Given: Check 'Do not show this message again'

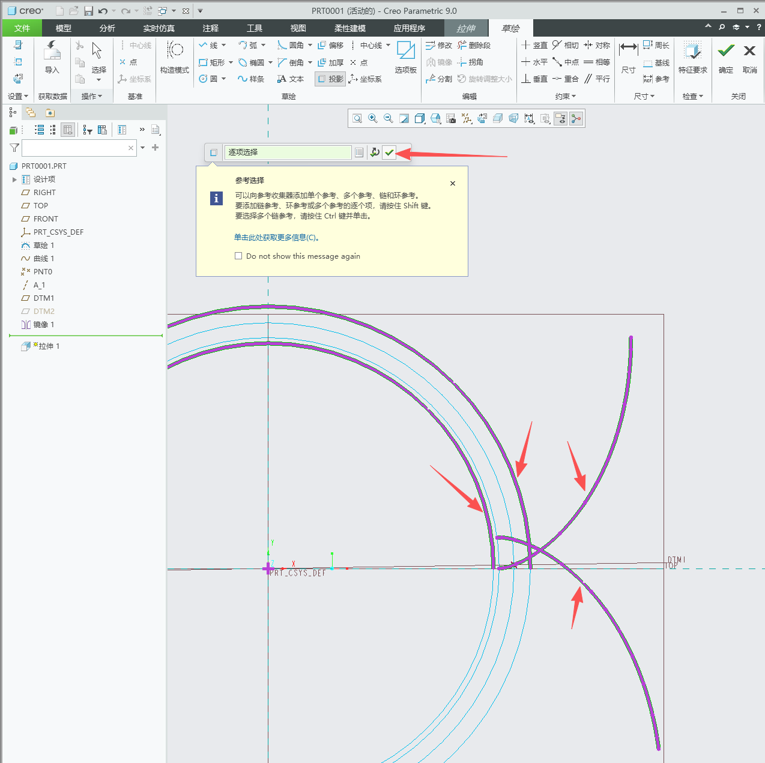Looking at the screenshot, I should (x=238, y=256).
